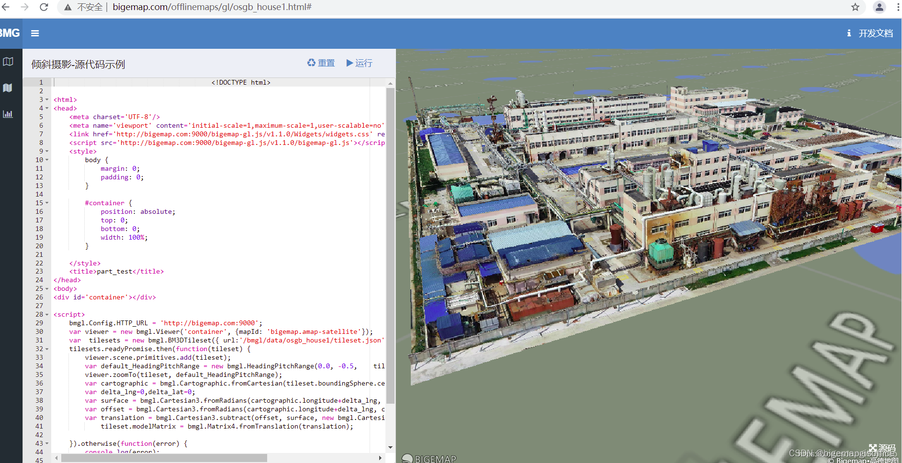Image resolution: width=902 pixels, height=463 pixels.
Task: Click the browser address bar URL
Action: coord(212,7)
